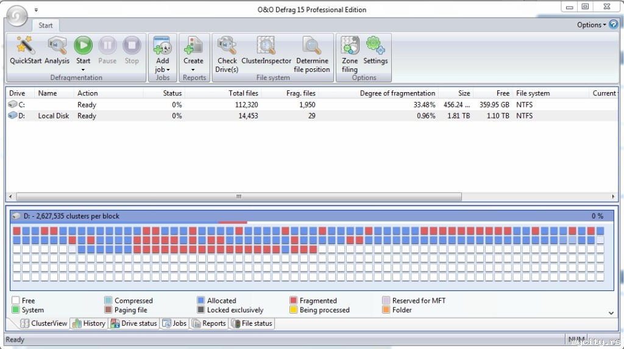Switch to the ClusterView tab
The width and height of the screenshot is (624, 349).
coord(44,323)
